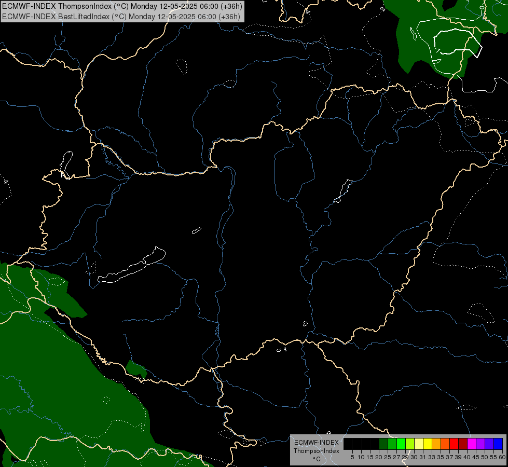Click the purple 45–50 legend swatch
The height and width of the screenshot is (467, 508).
[x=480, y=444]
